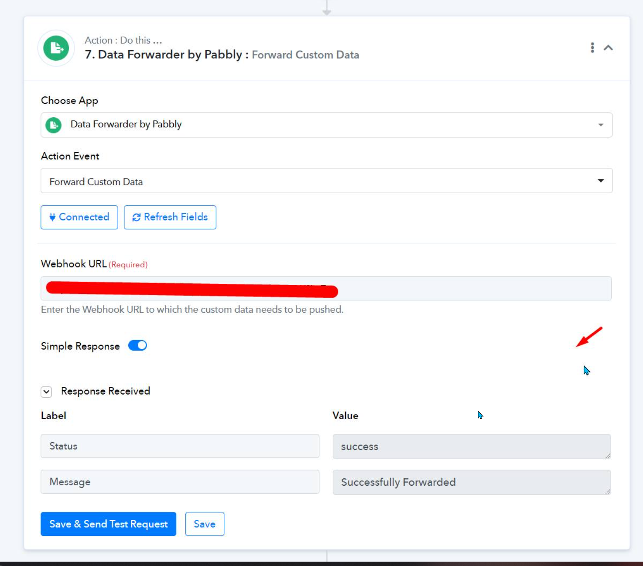Click the success value field

[x=472, y=447]
